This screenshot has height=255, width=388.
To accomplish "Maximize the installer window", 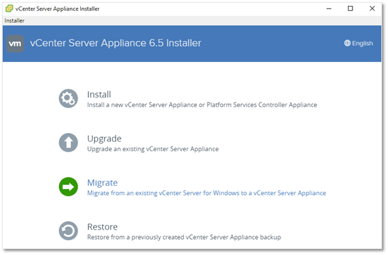I will tap(351, 9).
